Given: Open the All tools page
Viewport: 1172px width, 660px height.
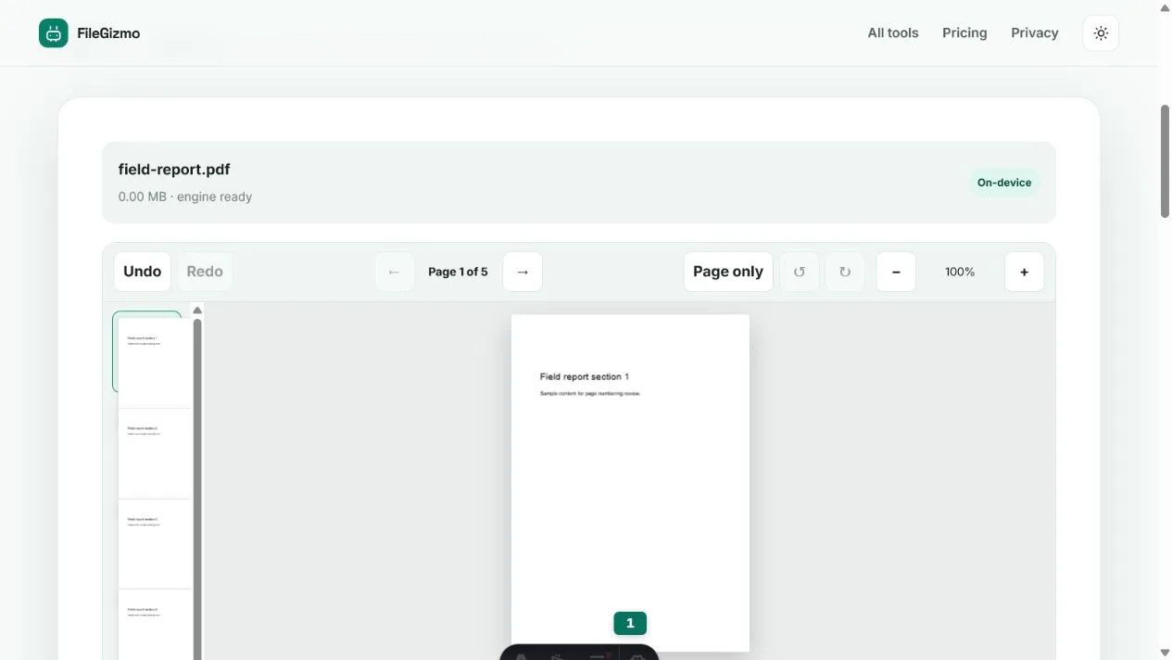Looking at the screenshot, I should 893,33.
